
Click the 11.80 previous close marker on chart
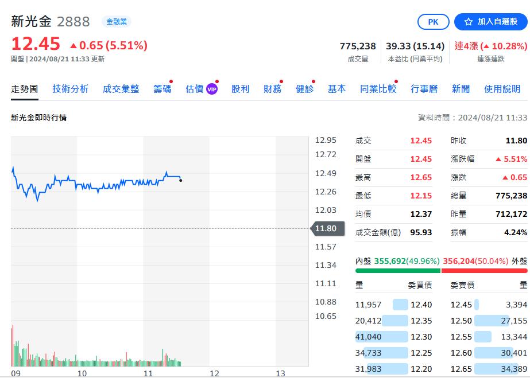click(327, 228)
